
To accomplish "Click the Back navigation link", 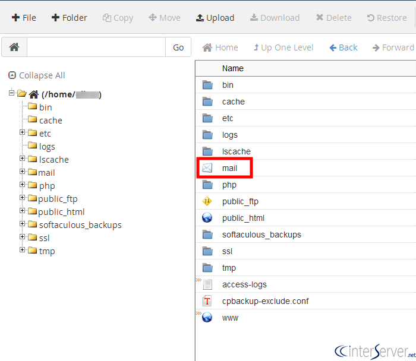I will (343, 47).
